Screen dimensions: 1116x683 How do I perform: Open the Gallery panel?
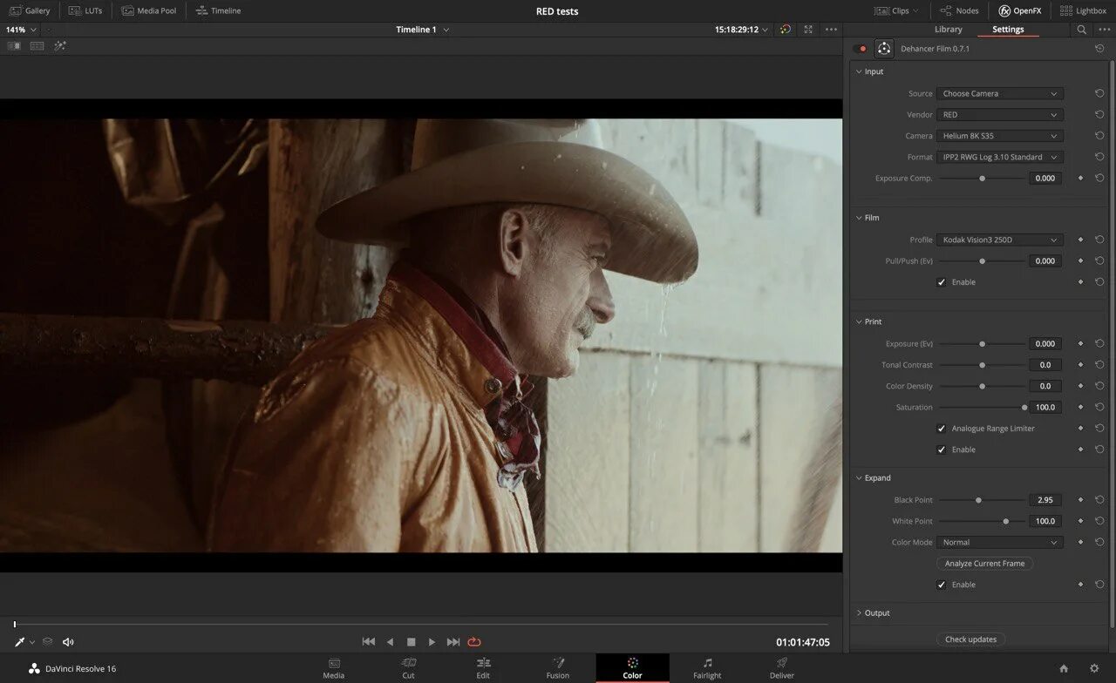[x=30, y=10]
